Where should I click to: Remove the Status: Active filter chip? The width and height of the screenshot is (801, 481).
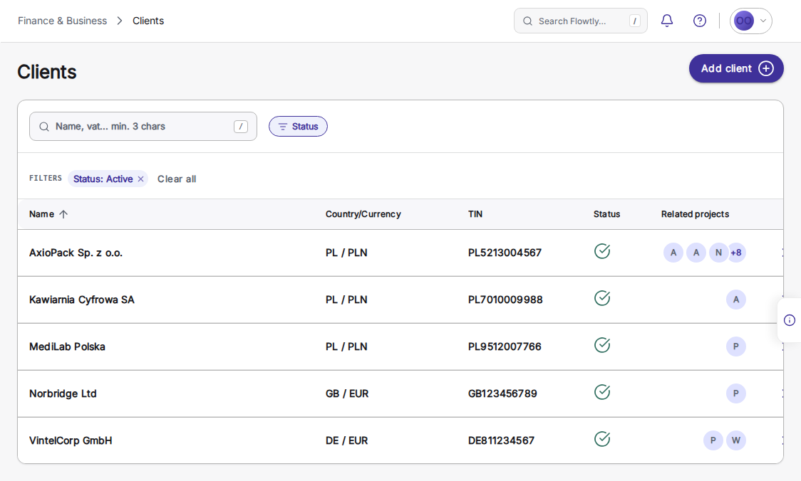140,179
